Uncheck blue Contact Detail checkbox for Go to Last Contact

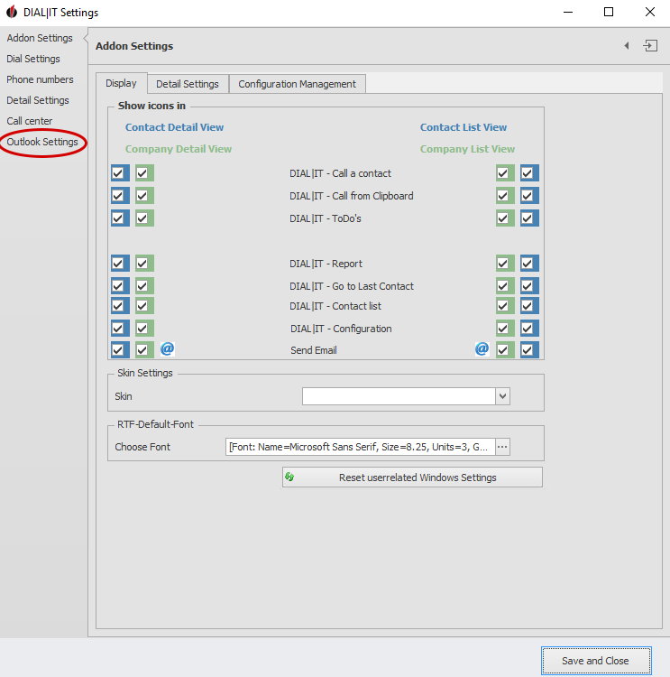[x=120, y=286]
